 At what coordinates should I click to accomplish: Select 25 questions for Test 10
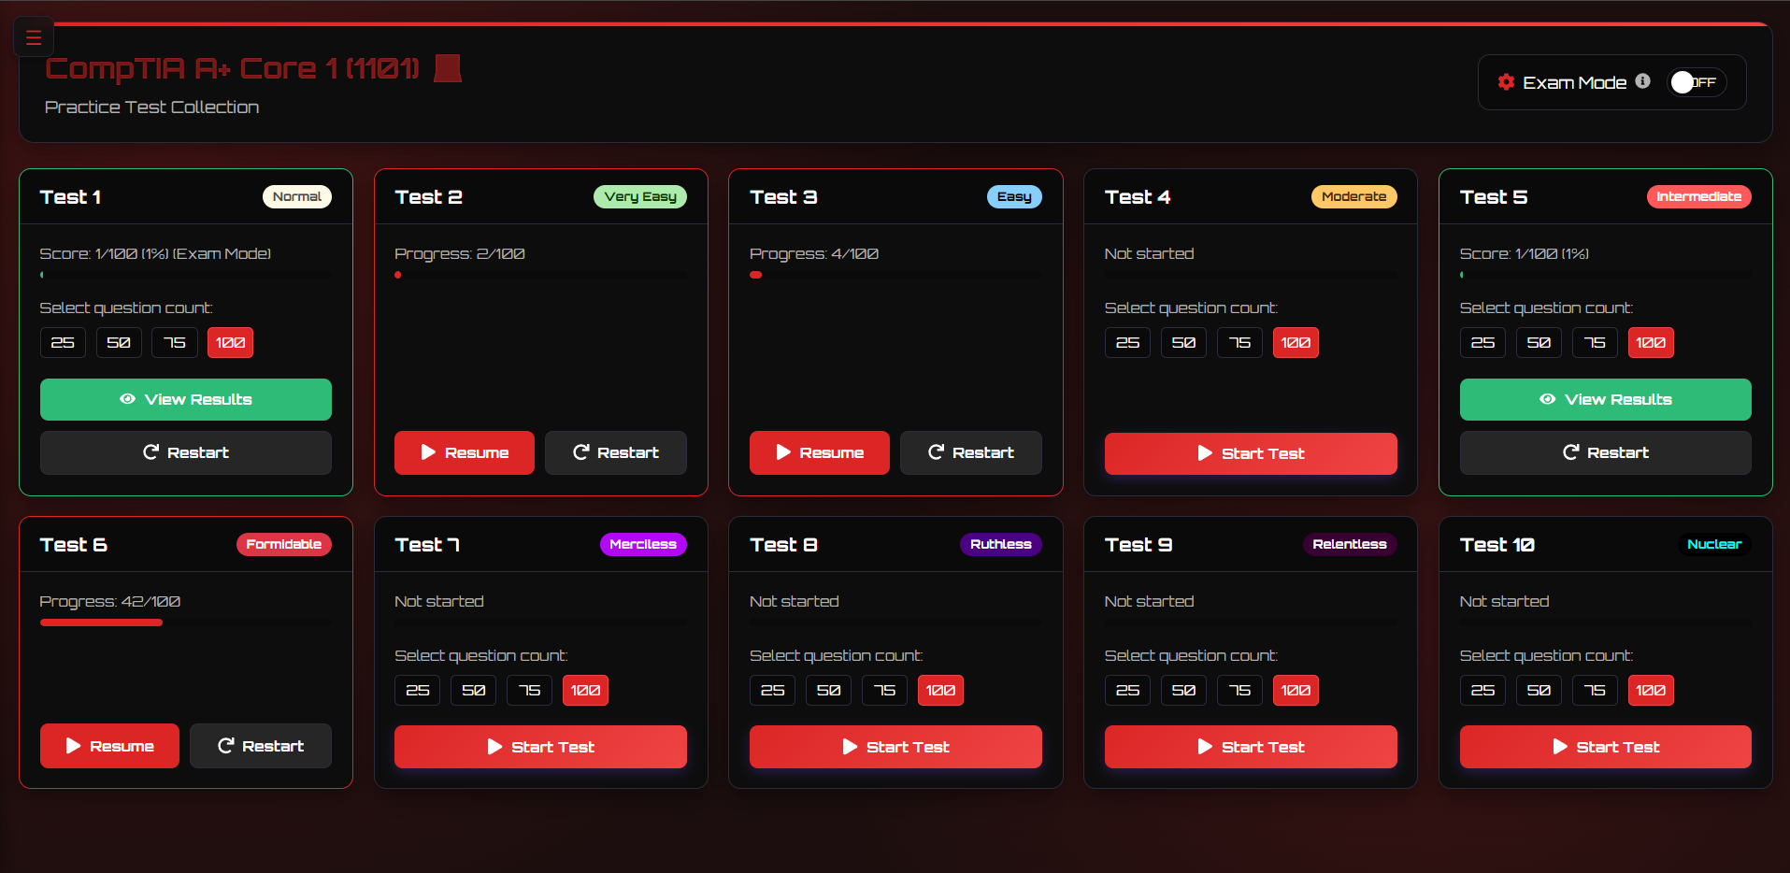1482,691
